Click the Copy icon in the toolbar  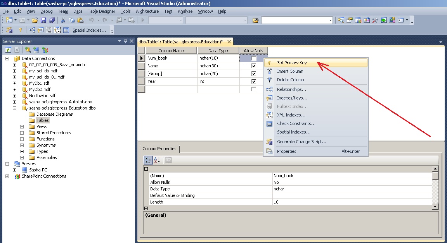click(x=71, y=20)
